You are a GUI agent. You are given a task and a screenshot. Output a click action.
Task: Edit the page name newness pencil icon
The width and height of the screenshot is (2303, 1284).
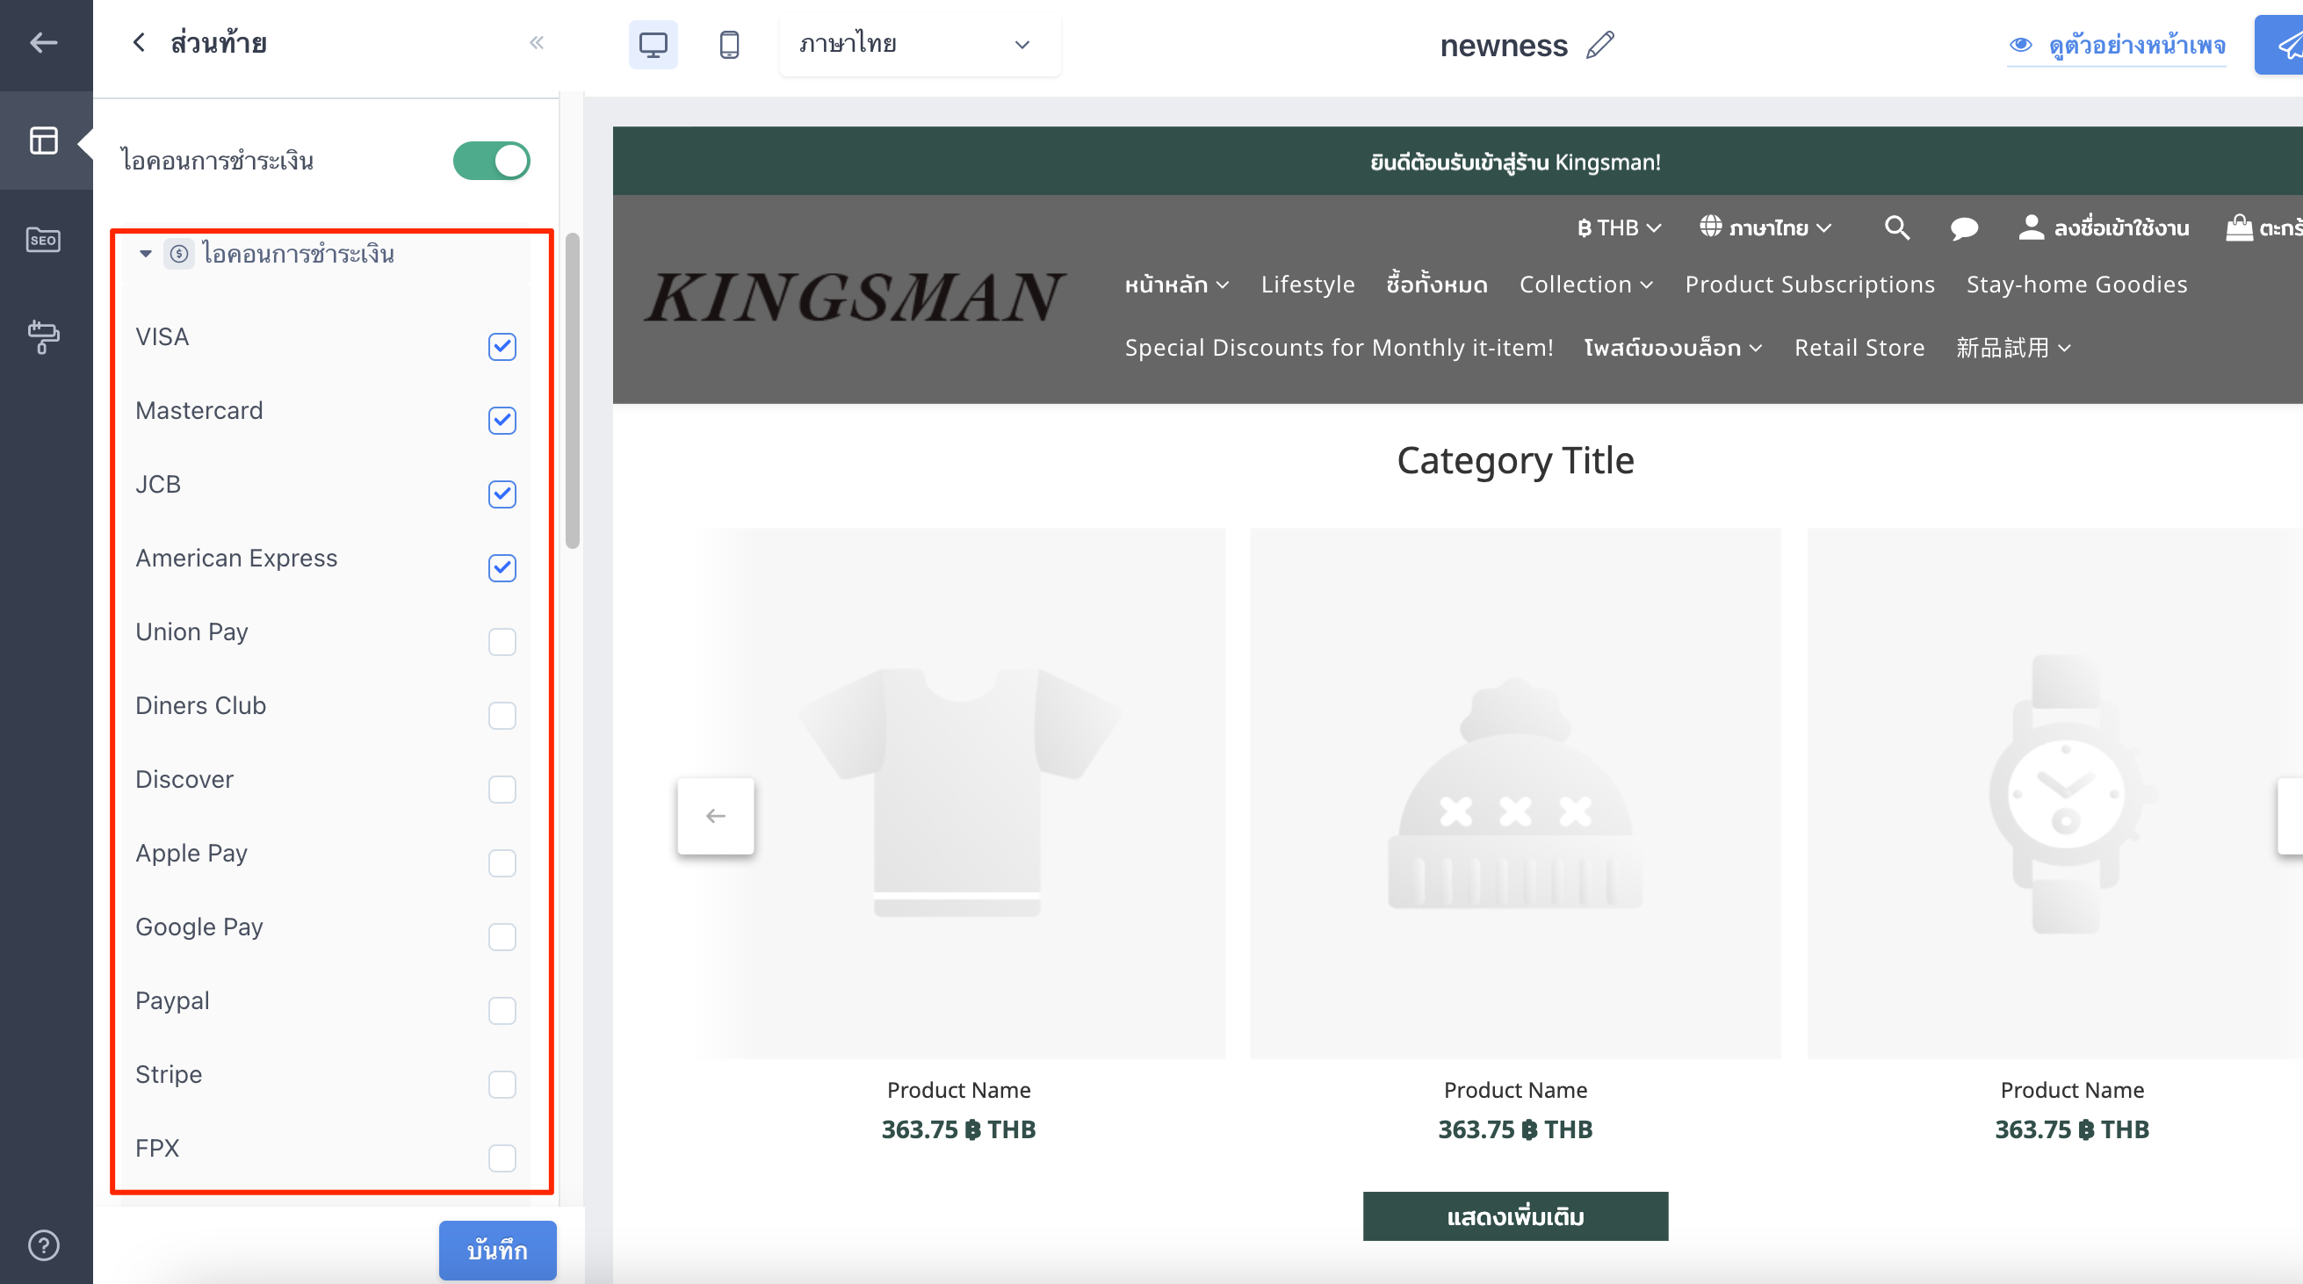tap(1599, 45)
